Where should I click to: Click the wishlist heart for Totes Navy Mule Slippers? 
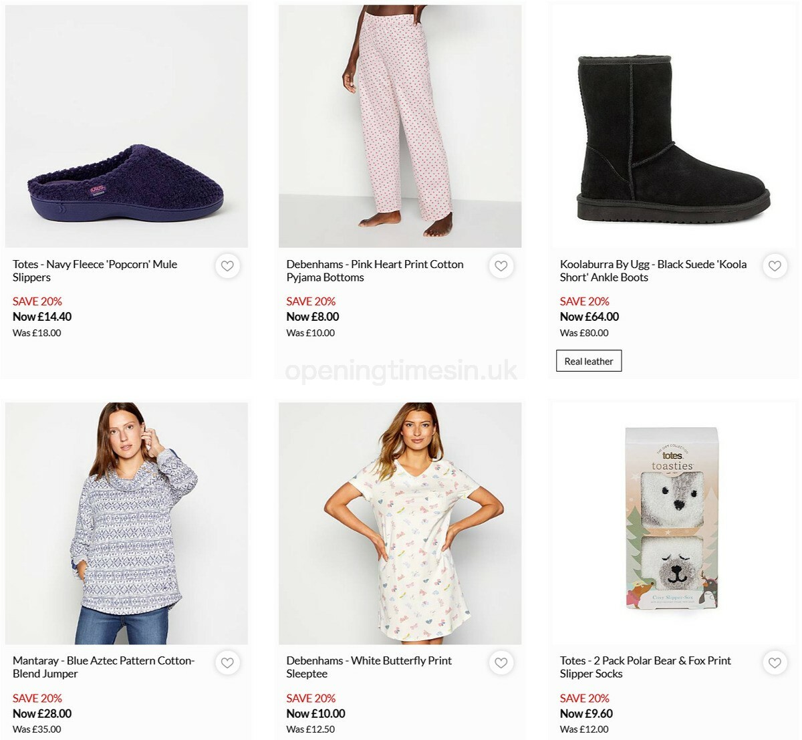coord(227,266)
